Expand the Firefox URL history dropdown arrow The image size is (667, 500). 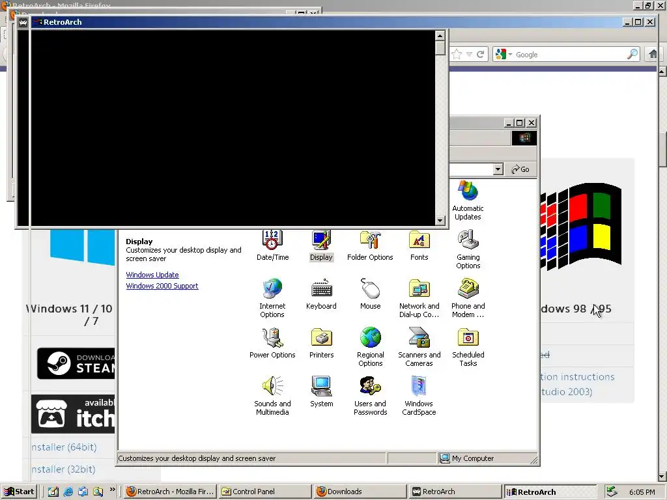[x=469, y=55]
